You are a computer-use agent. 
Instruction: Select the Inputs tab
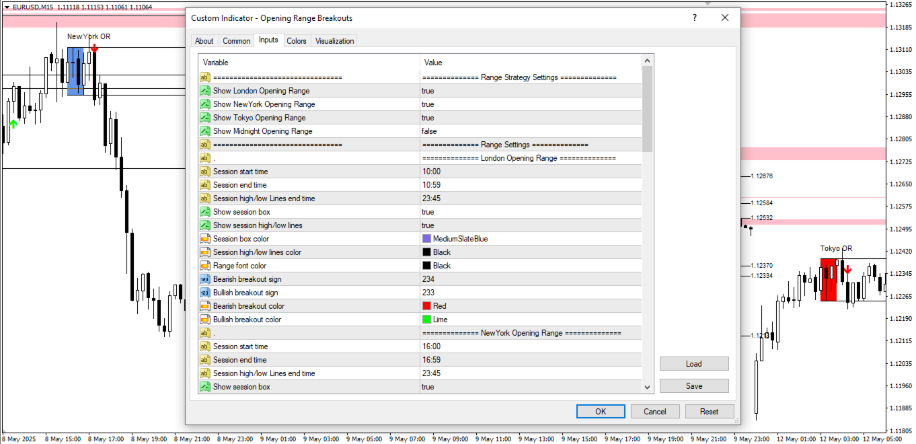click(x=268, y=40)
